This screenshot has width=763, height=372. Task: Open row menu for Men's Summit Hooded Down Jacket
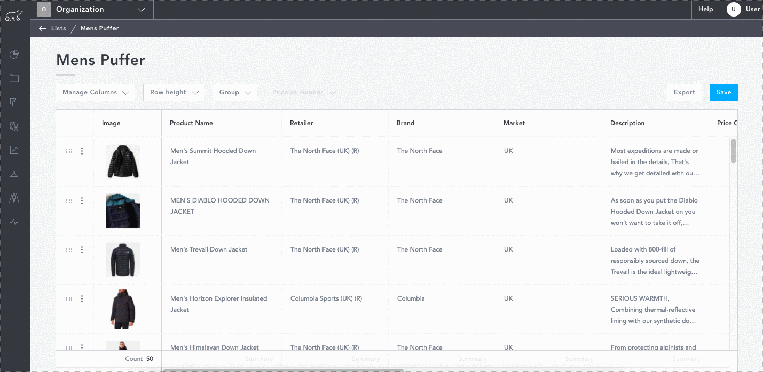pyautogui.click(x=82, y=151)
